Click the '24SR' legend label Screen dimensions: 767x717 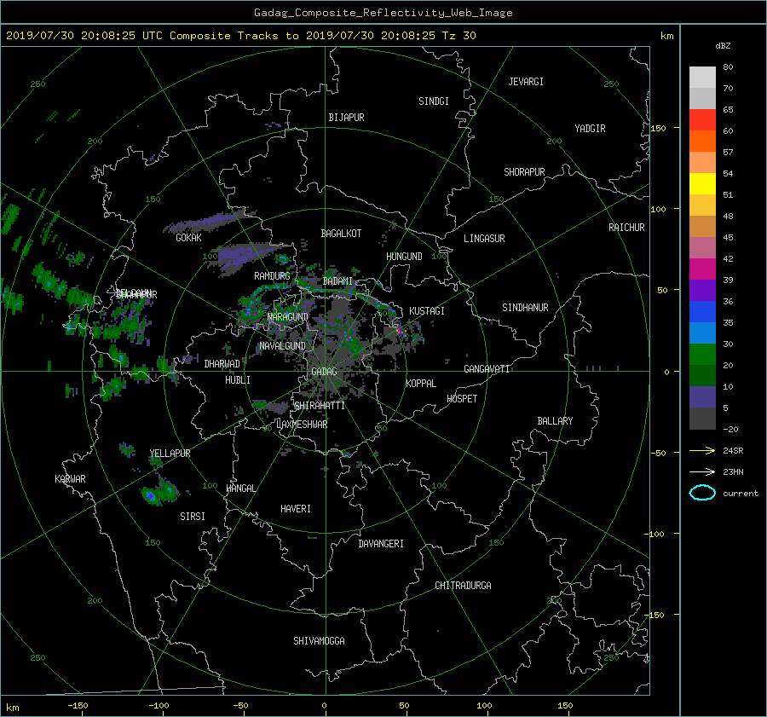point(733,451)
